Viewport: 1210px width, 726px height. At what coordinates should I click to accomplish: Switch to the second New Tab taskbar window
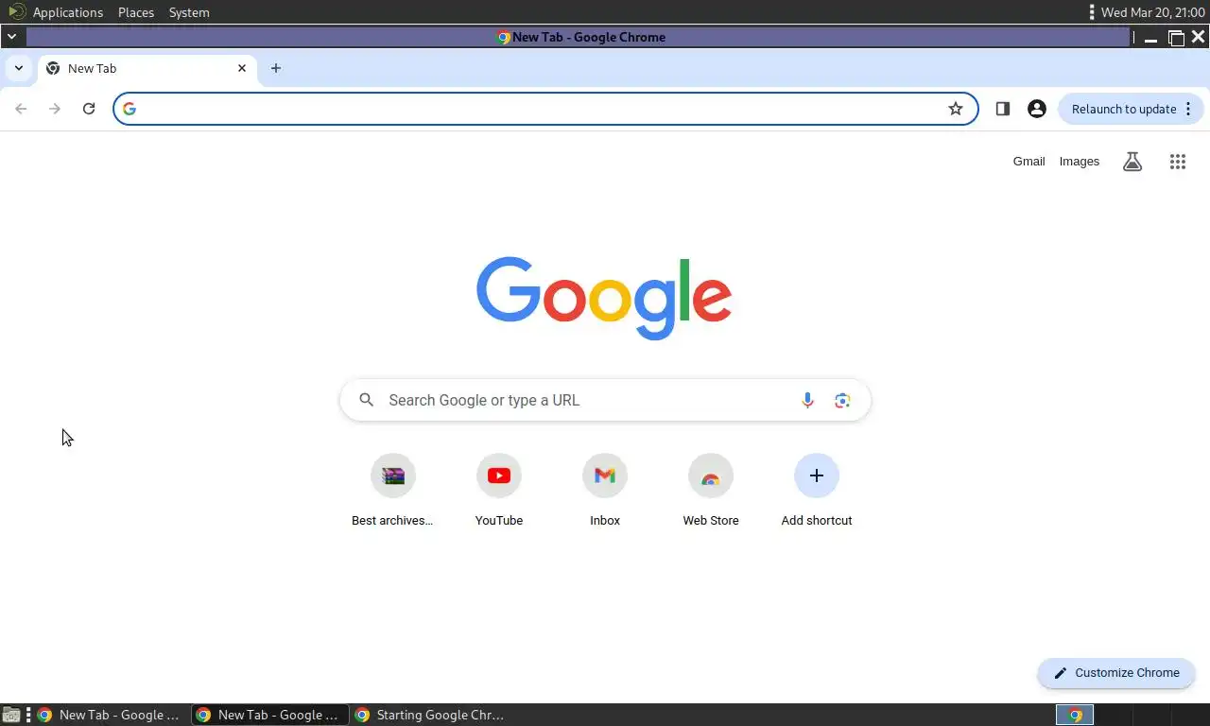(269, 715)
